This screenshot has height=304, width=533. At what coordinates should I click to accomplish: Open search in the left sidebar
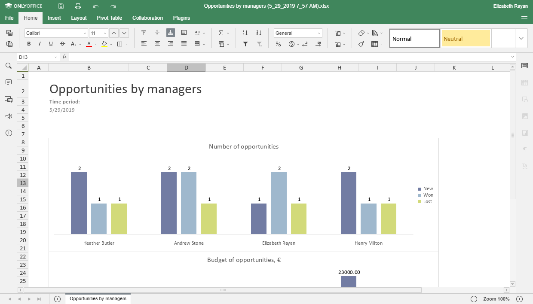[x=8, y=65]
